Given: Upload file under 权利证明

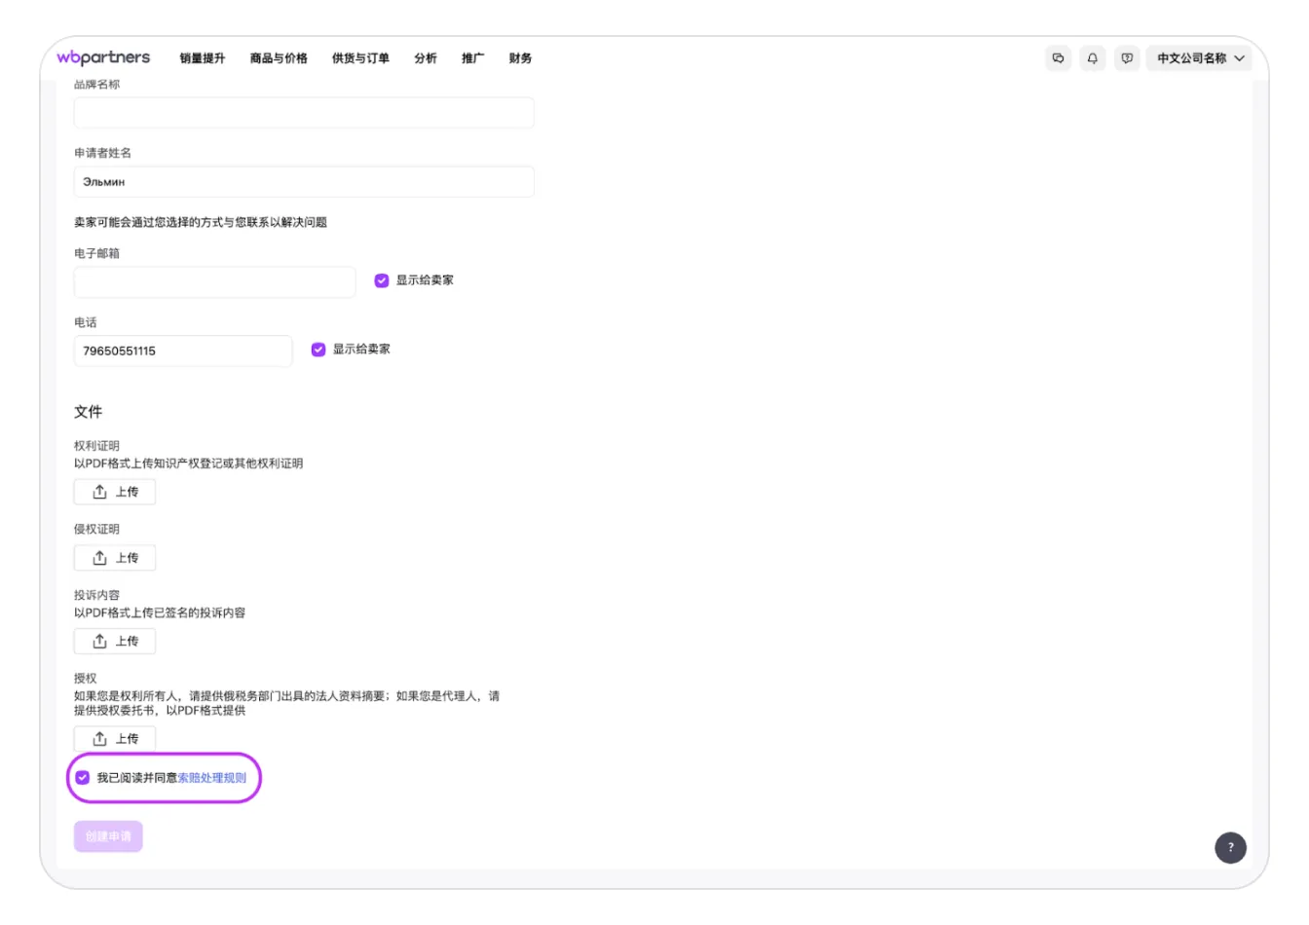Looking at the screenshot, I should pyautogui.click(x=115, y=492).
